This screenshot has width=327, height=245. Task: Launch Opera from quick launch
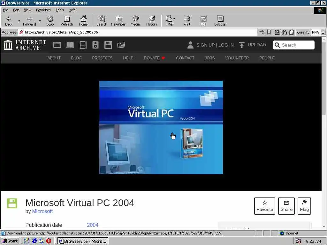[49, 241]
